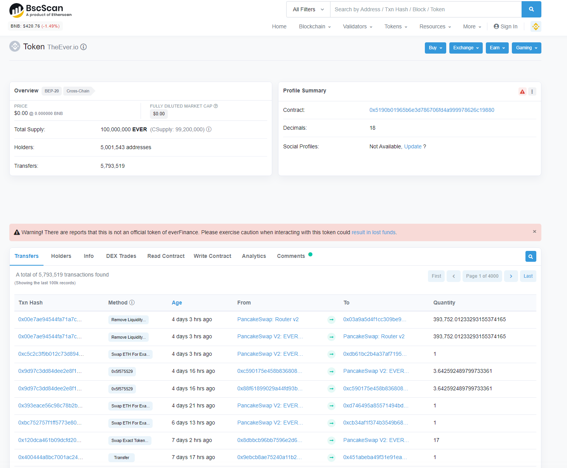Click the green arrow icon on the first transfer row
Image resolution: width=567 pixels, height=468 pixels.
331,320
